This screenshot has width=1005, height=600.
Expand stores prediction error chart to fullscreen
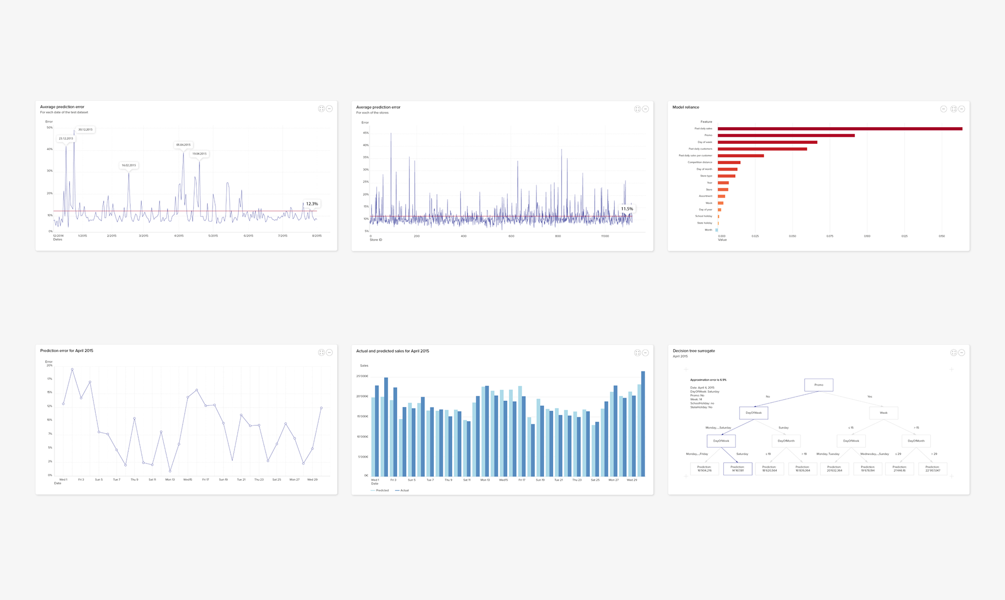[x=637, y=109]
